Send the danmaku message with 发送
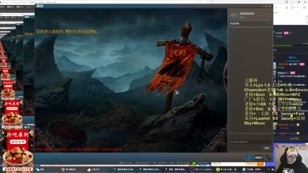This screenshot has height=173, width=308. tap(266, 148)
